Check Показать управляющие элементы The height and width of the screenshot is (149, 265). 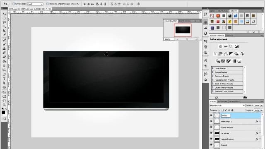48,4
